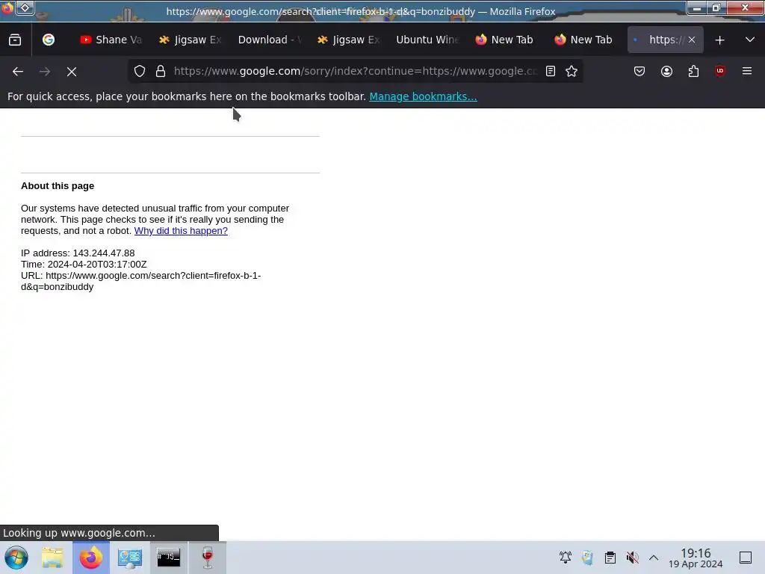Open Firefox account menu
Viewport: 765px width, 574px height.
[x=666, y=71]
